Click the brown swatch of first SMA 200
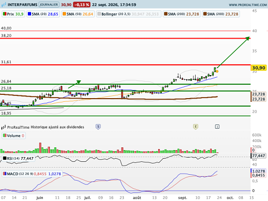 click(x=166, y=14)
